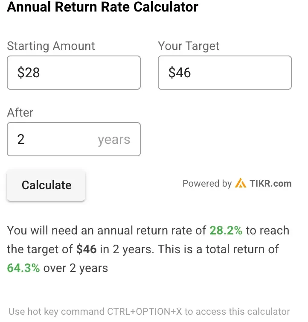Click the $28 value in Starting Amount
The width and height of the screenshot is (308, 322).
click(x=29, y=73)
